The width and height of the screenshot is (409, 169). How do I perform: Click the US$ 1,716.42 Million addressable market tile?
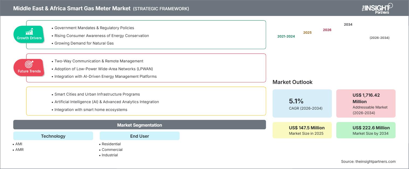tap(366, 104)
